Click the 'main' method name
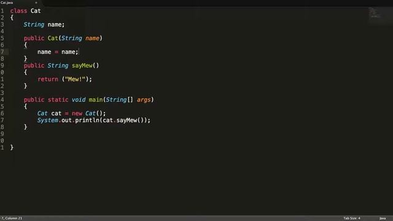393x221 pixels. point(96,99)
